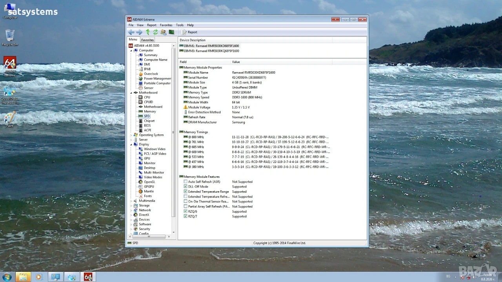Click the Value column header

click(x=281, y=62)
